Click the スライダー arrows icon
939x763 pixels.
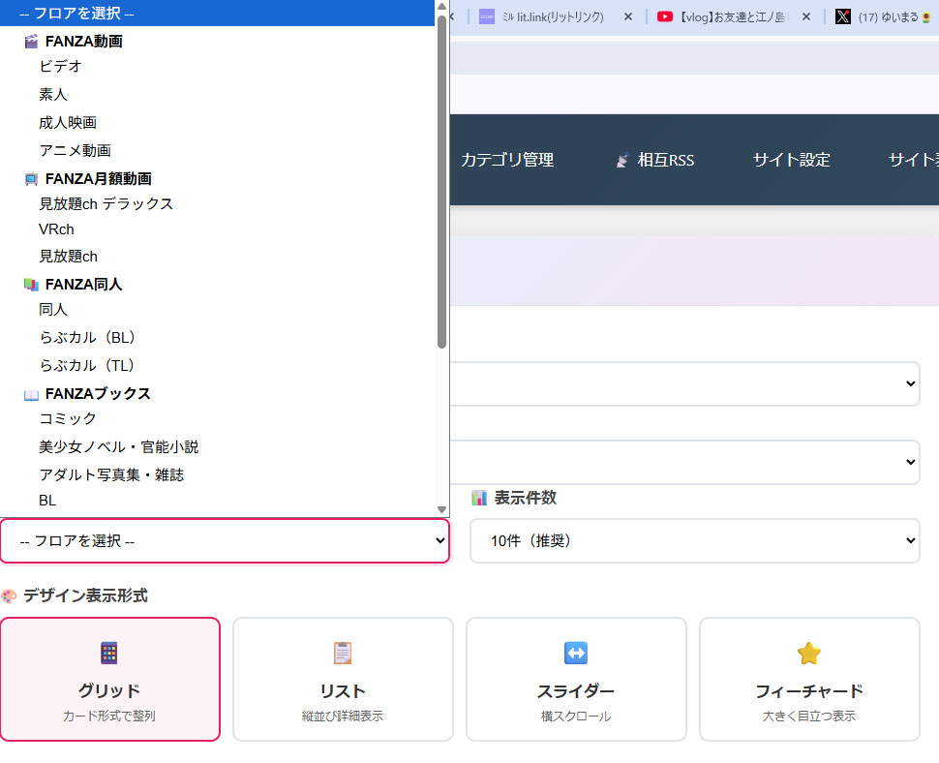point(576,654)
